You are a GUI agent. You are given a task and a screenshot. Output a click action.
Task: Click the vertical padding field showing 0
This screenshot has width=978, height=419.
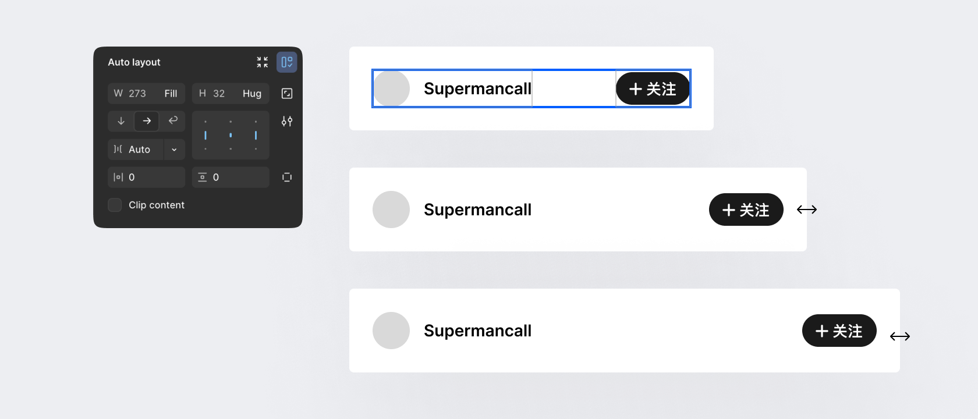click(231, 177)
